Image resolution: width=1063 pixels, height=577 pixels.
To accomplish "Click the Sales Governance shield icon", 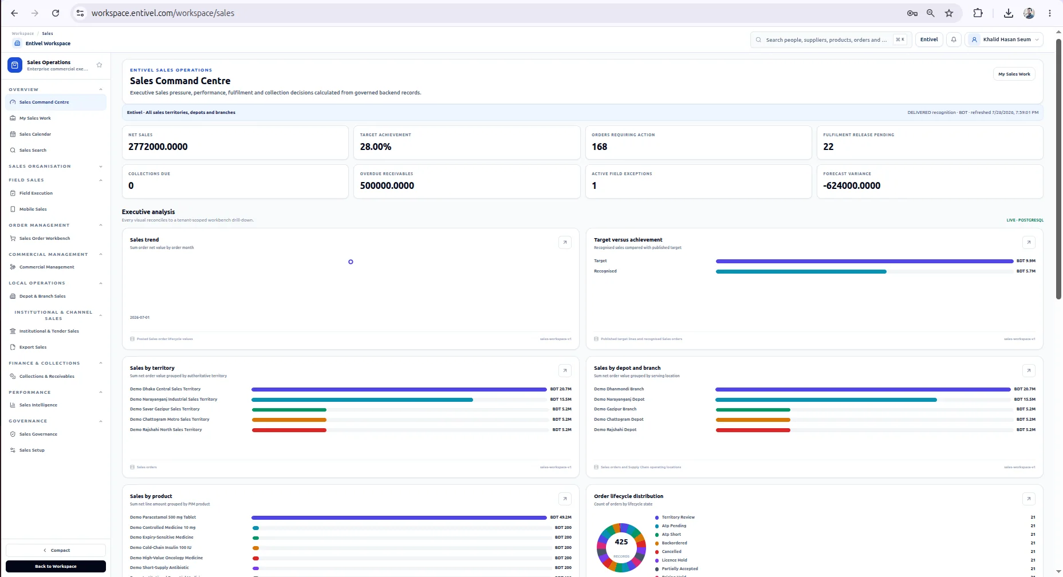I will coord(13,434).
